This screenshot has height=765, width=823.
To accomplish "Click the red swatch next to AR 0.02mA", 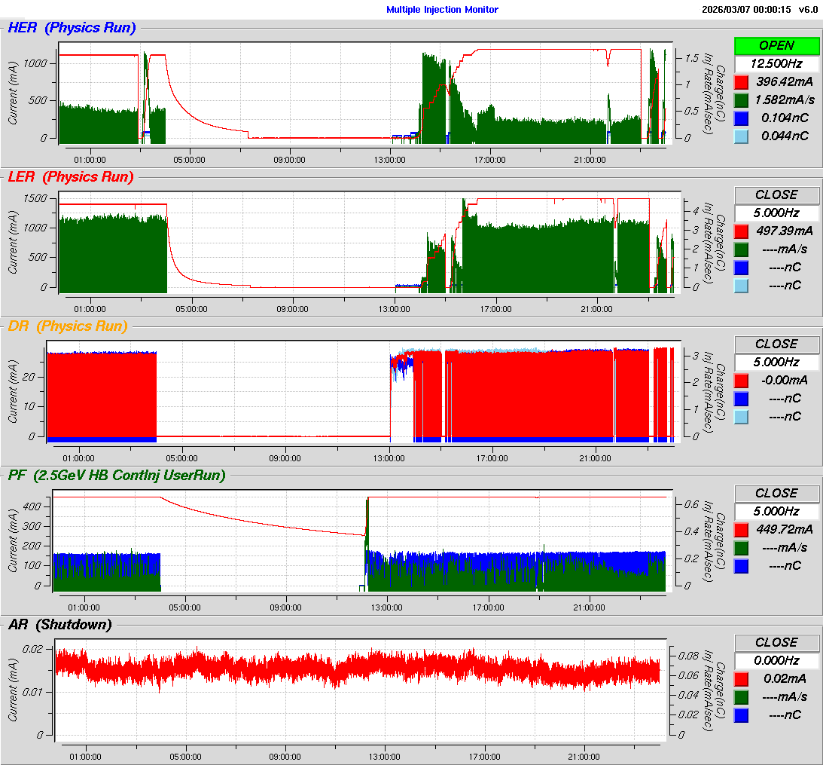I will pos(741,678).
